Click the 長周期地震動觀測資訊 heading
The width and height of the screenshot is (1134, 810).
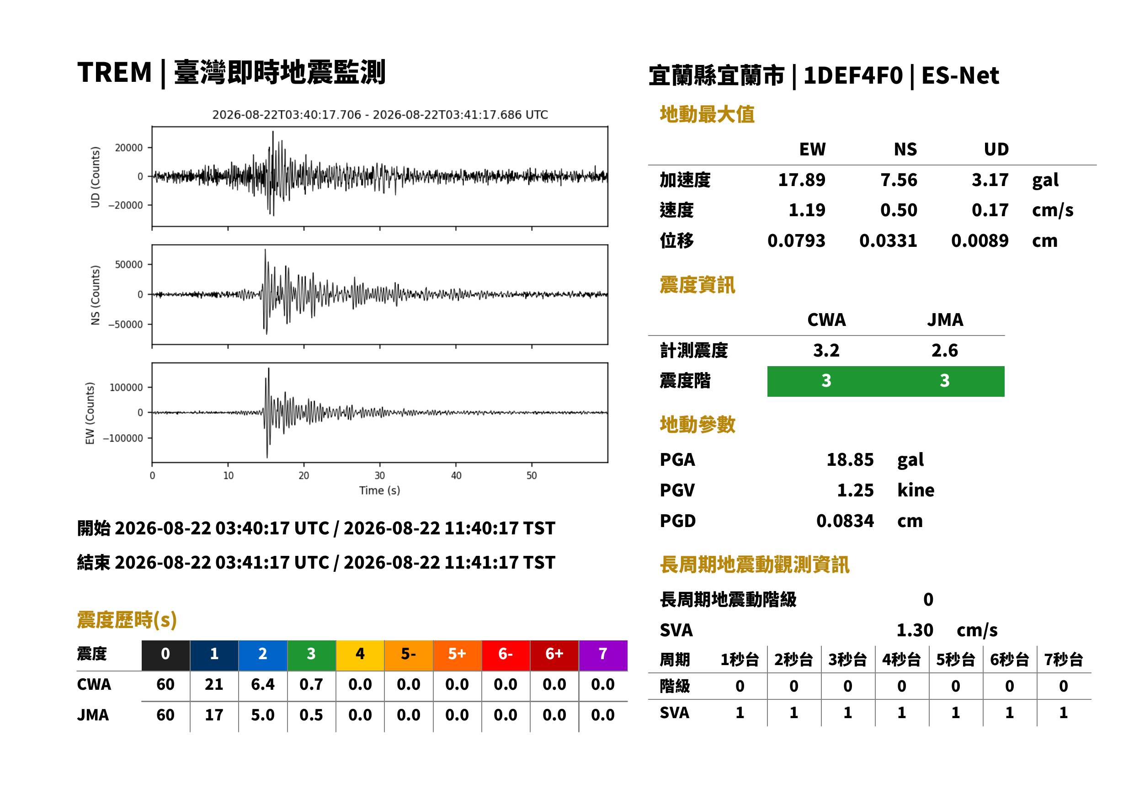coord(754,565)
